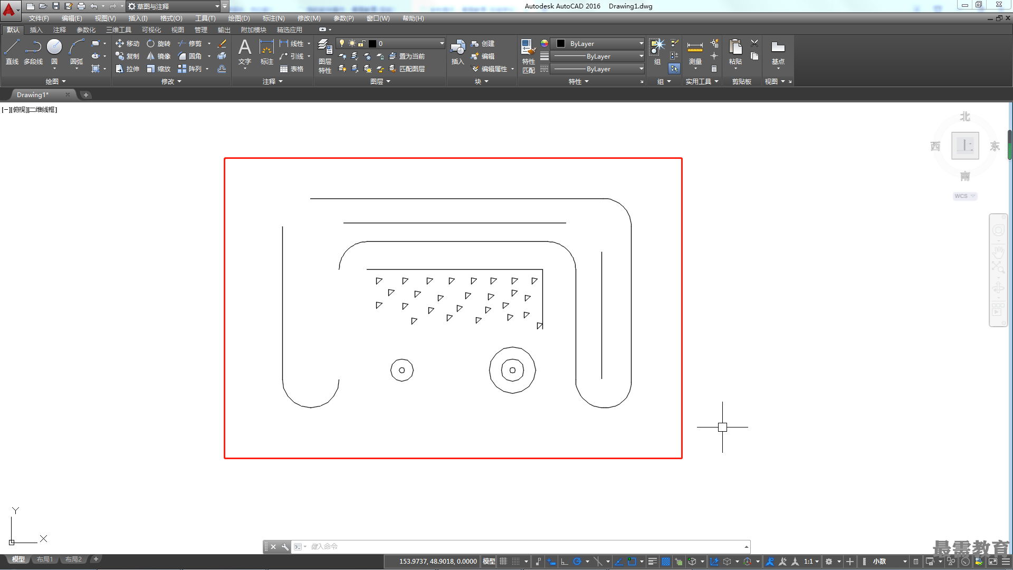Expand the Modify (修改) panel
The height and width of the screenshot is (570, 1013).
pyautogui.click(x=171, y=81)
